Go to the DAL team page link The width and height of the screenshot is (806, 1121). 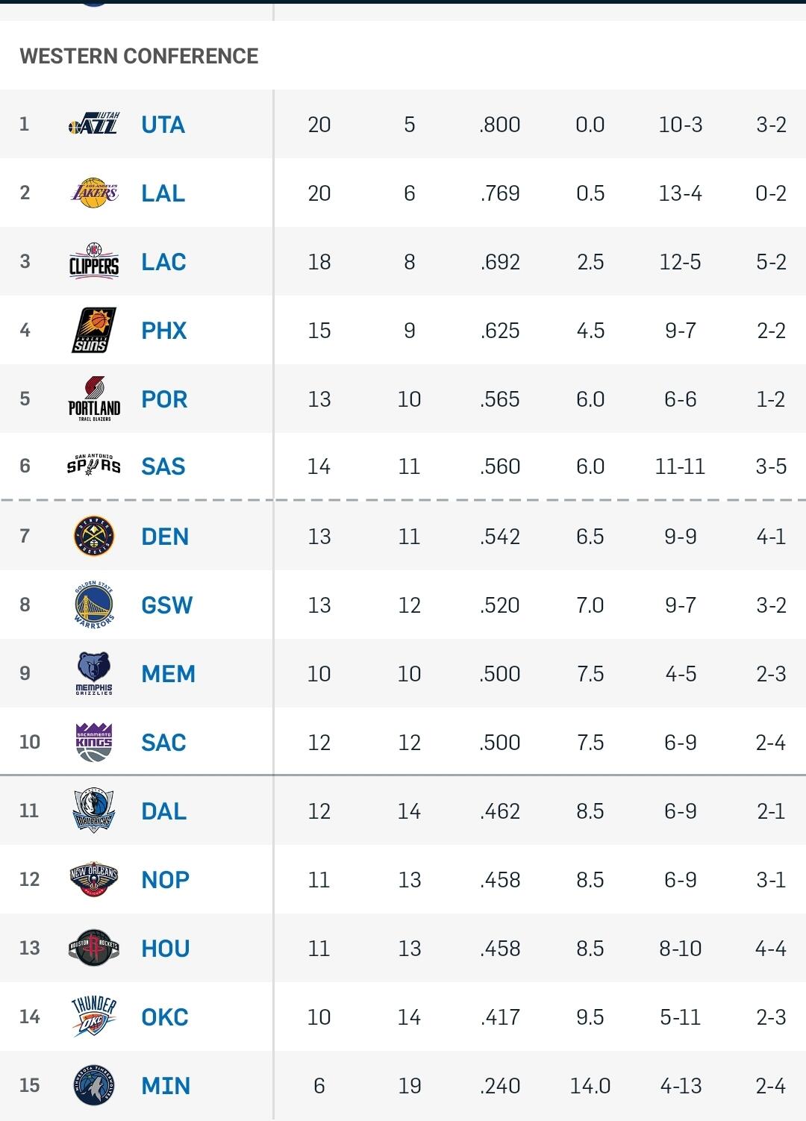(x=164, y=811)
